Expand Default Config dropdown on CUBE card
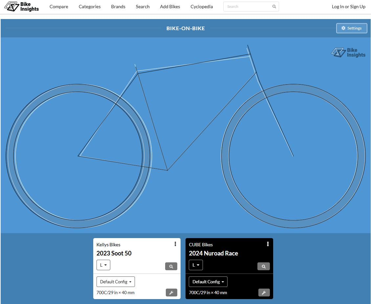Screen dimensions: 371x304 pos(208,282)
